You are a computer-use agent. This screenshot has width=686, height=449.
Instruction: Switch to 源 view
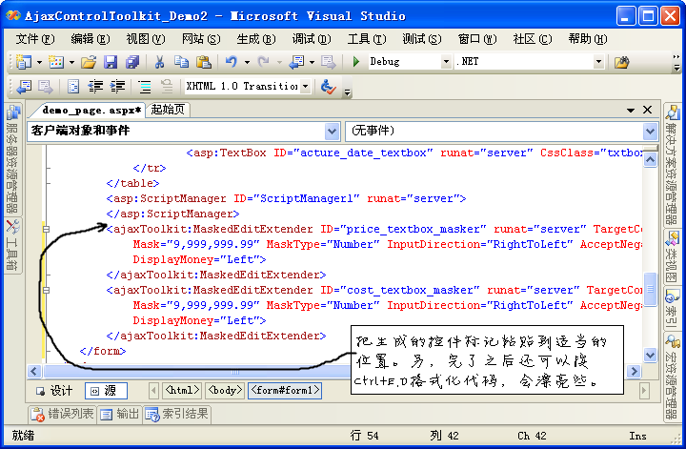[x=107, y=391]
